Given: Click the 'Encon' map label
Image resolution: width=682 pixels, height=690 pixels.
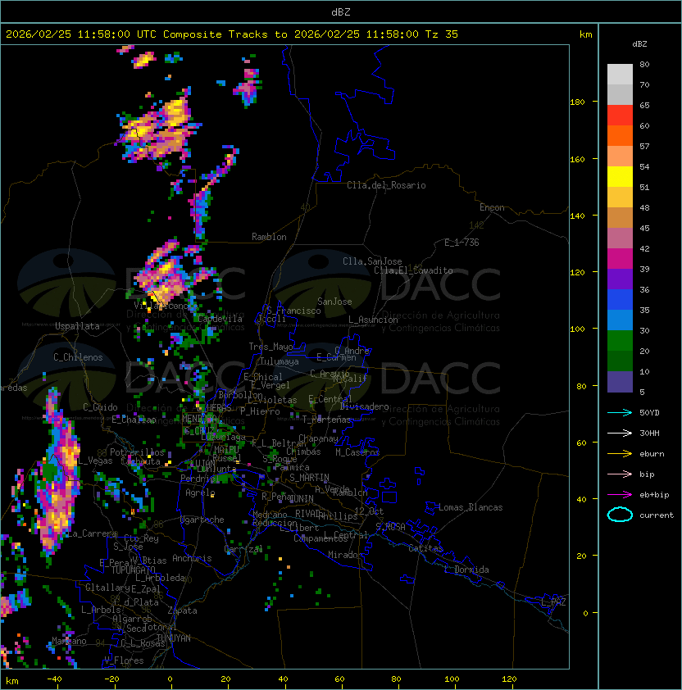Looking at the screenshot, I should (492, 207).
